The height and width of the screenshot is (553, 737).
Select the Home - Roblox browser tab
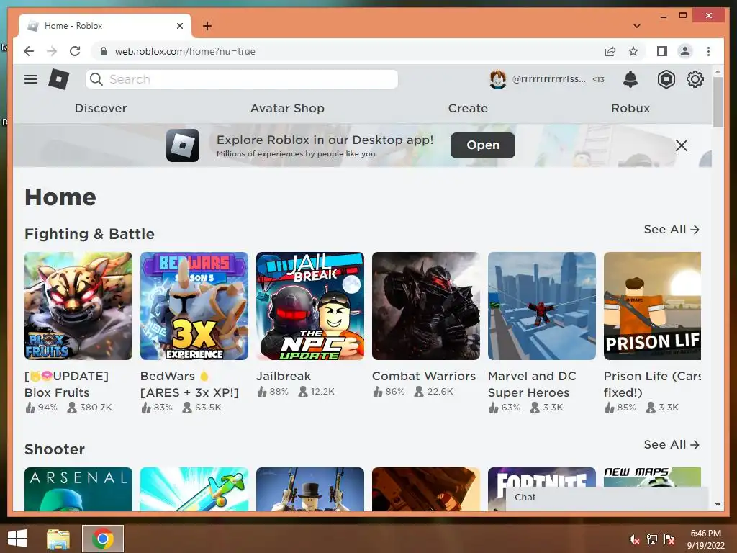105,26
